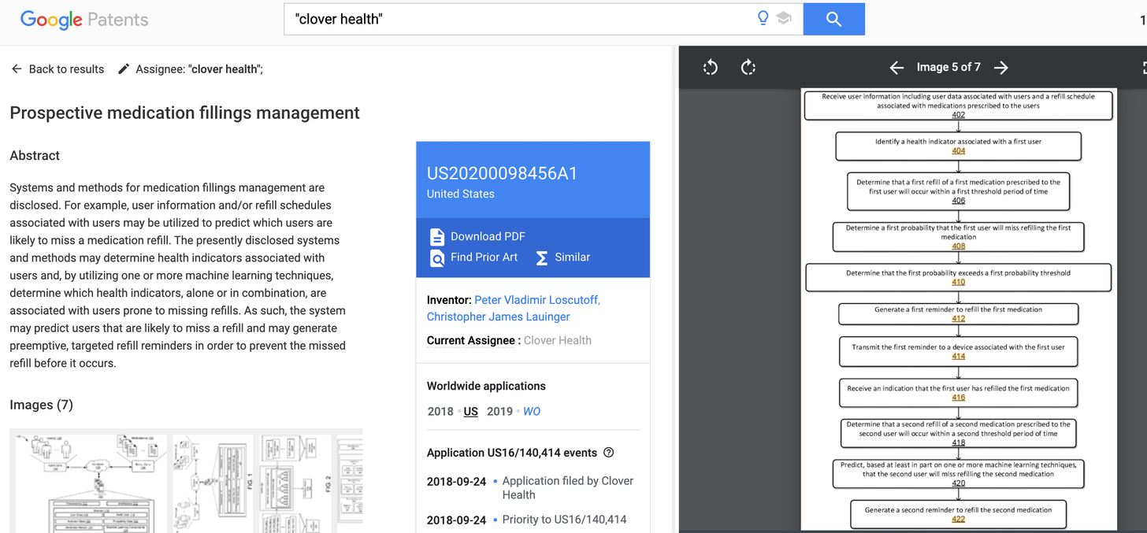Click flowchart step 418 box

tap(959, 433)
